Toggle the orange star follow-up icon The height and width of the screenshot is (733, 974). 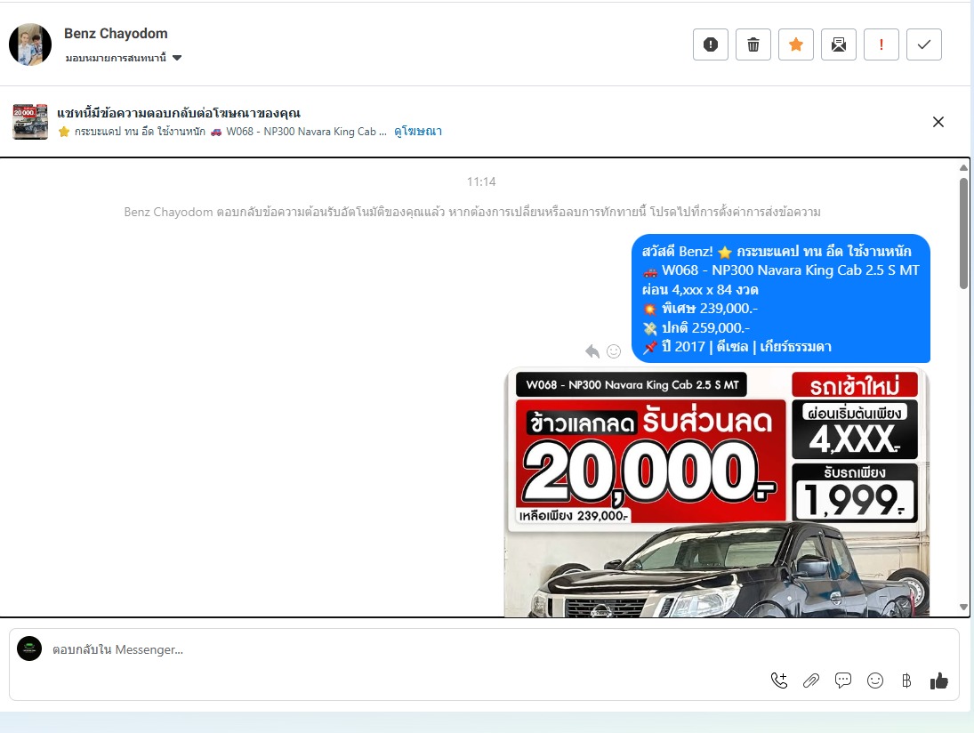(796, 44)
